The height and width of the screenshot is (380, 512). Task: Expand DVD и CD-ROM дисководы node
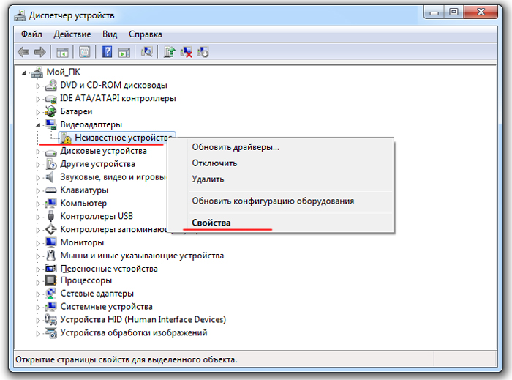point(38,86)
